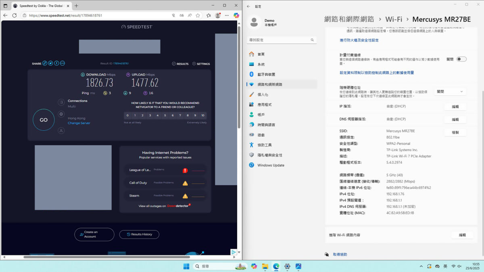Select Network and internet in the Settings sidebar

pyautogui.click(x=282, y=84)
